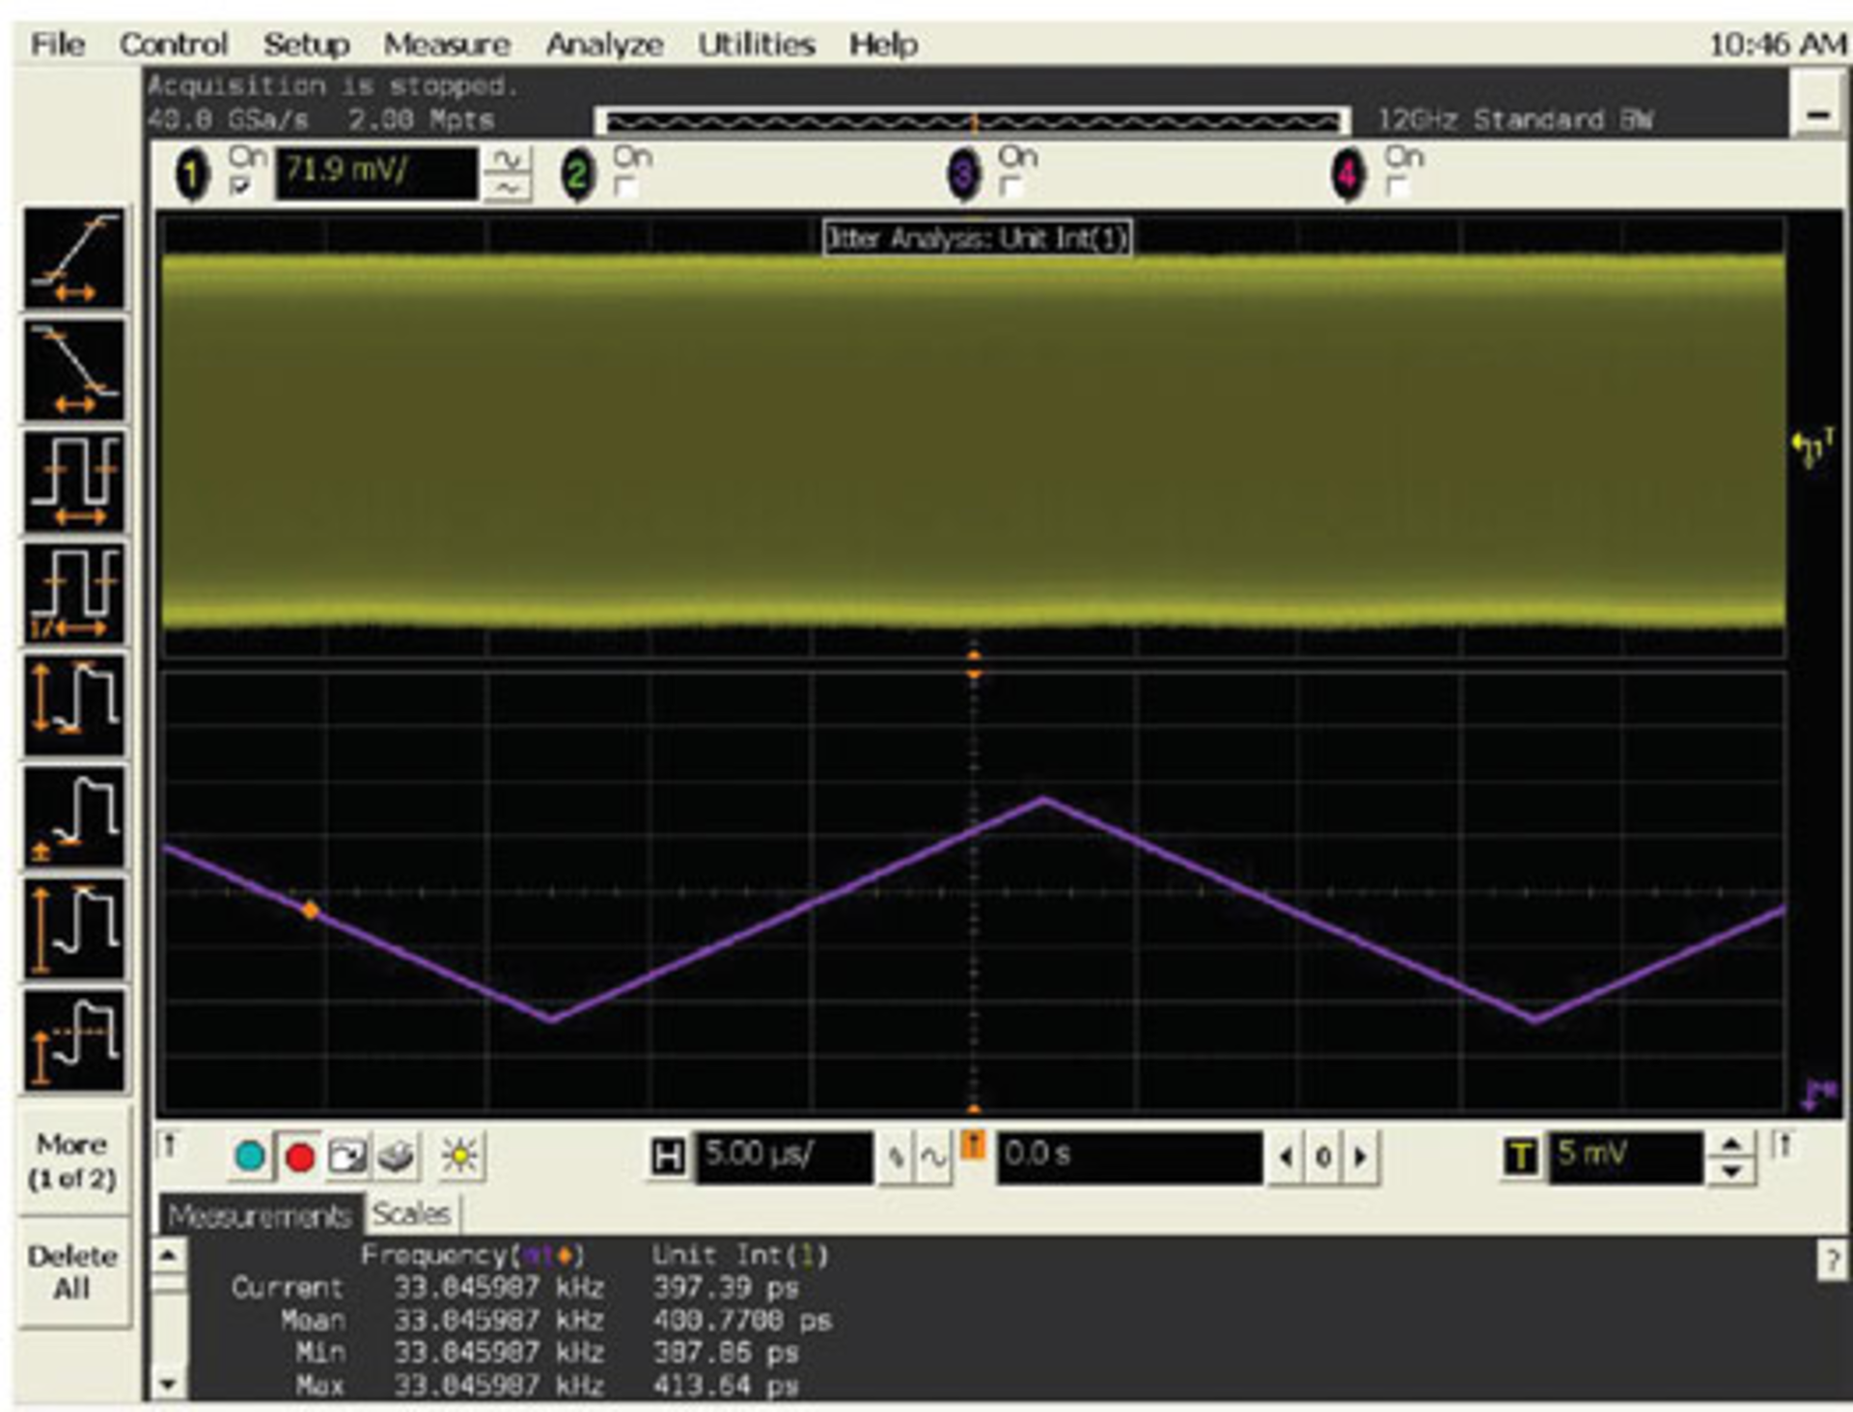
Task: Click the acquisition memory overview bar
Action: (973, 122)
